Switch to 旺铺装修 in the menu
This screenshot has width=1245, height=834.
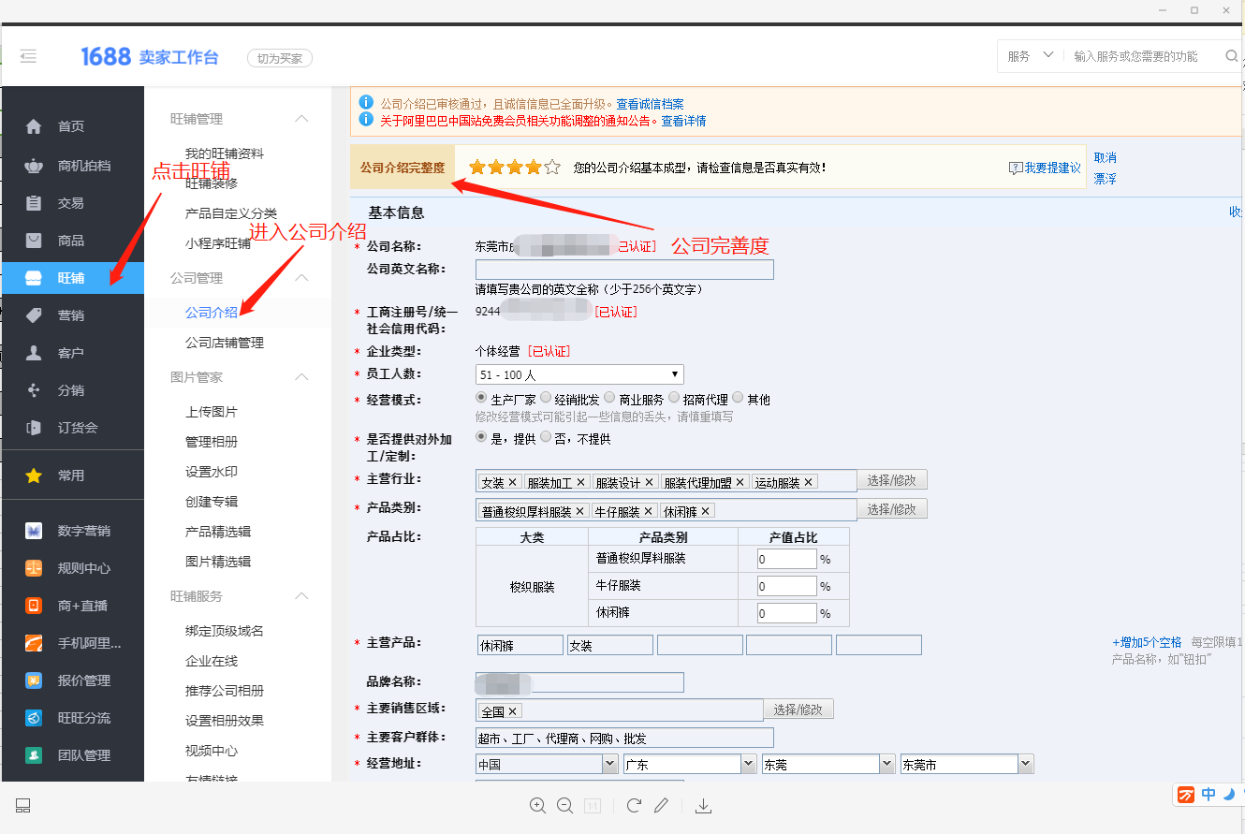pos(213,184)
